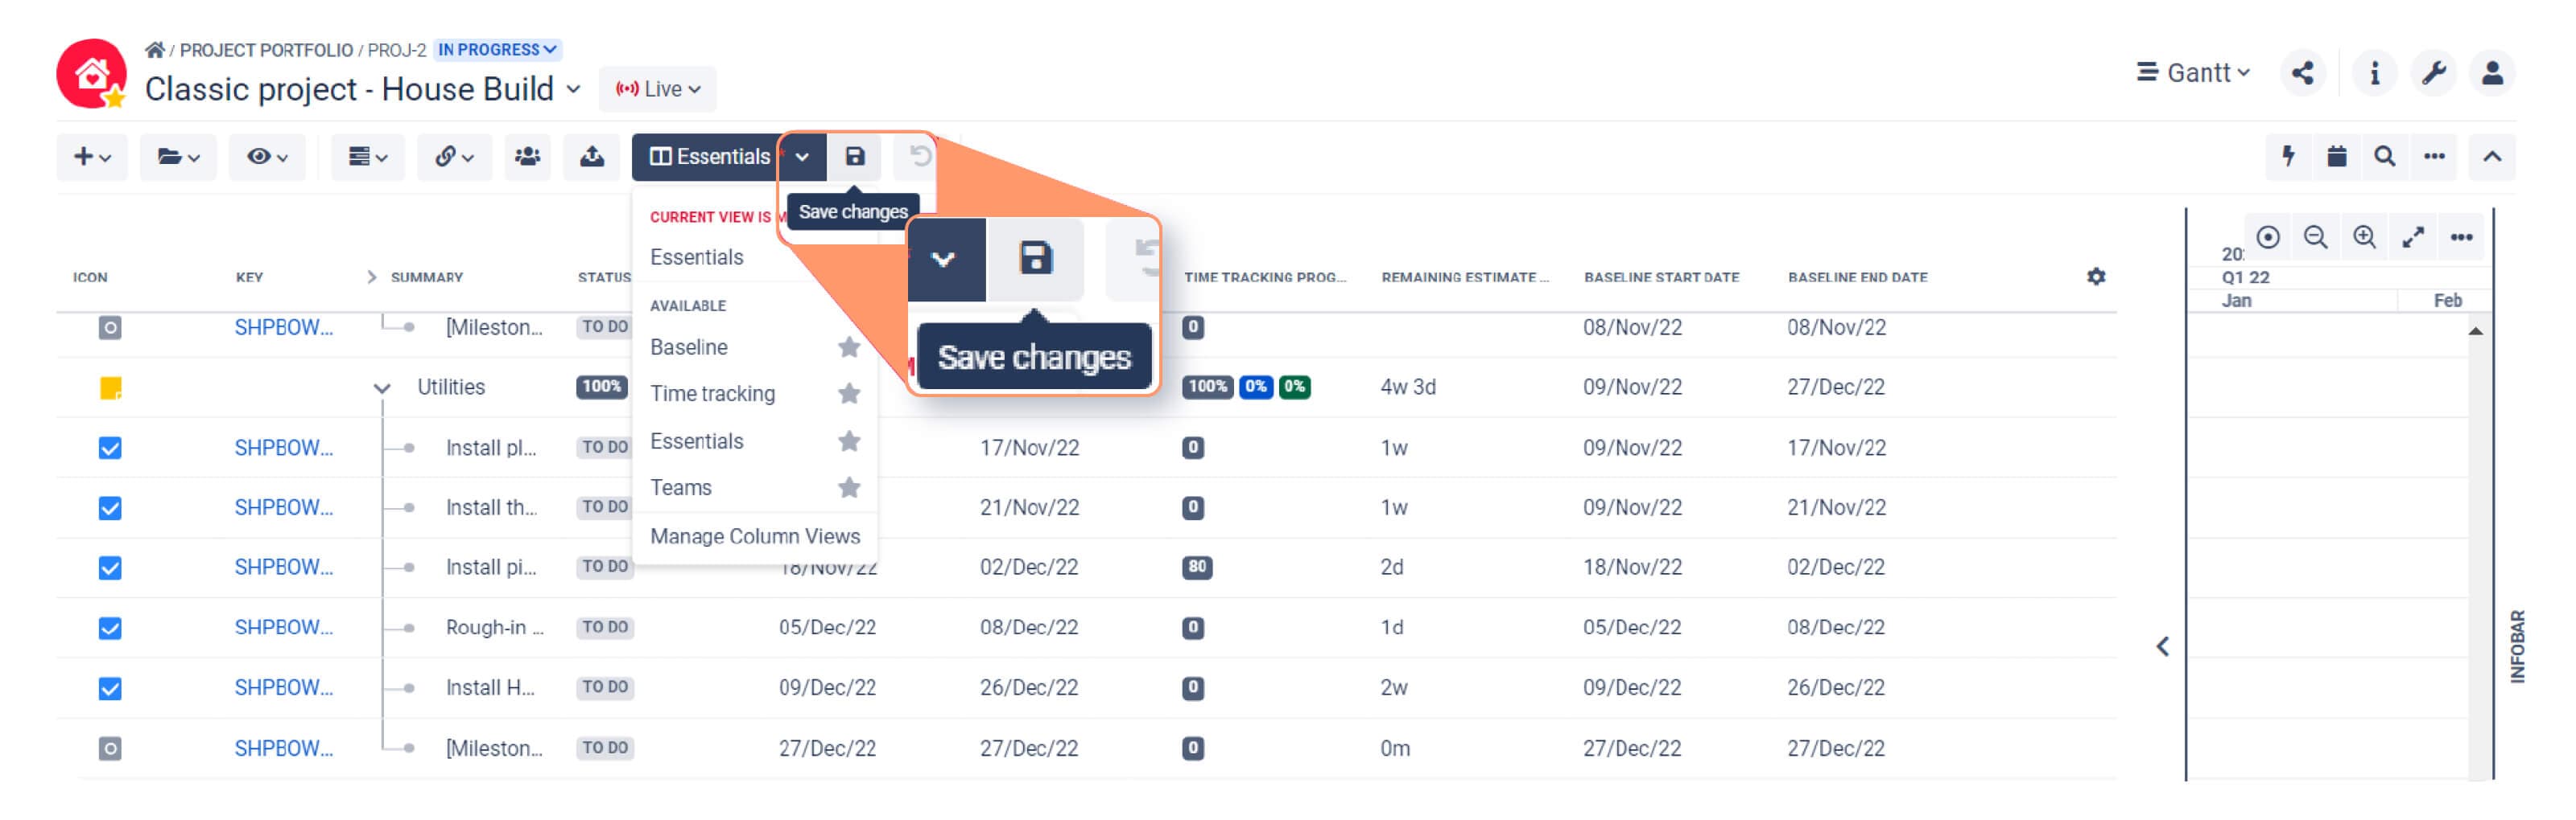Open the calendar icon in right toolbar

coord(2336,157)
